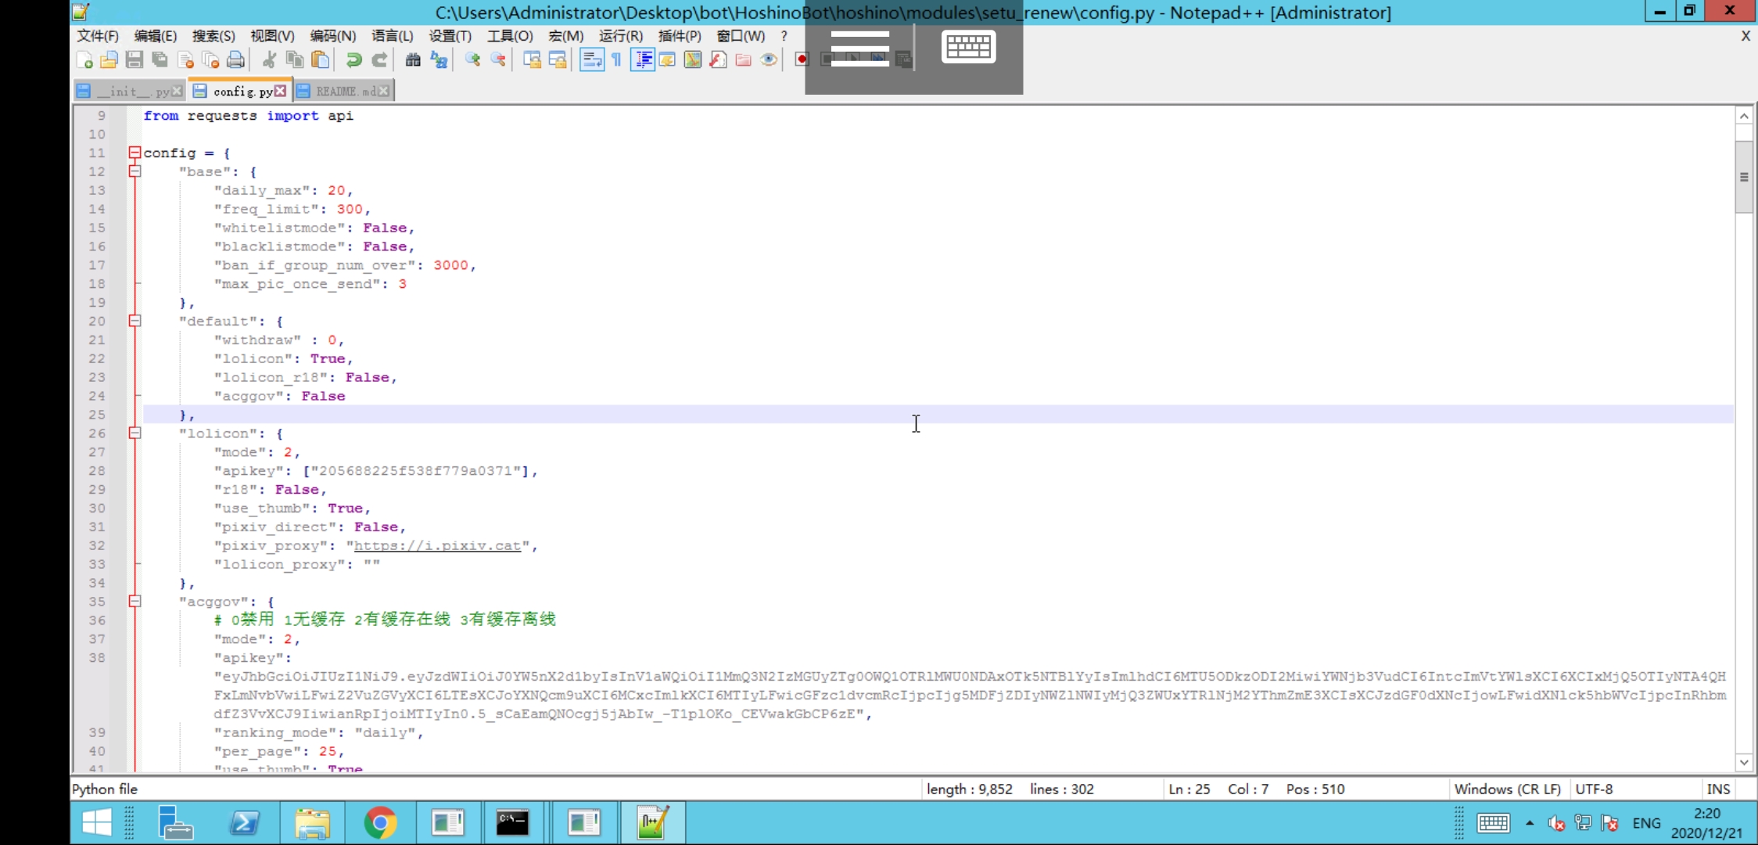Start recording a macro with red dot icon

802,59
